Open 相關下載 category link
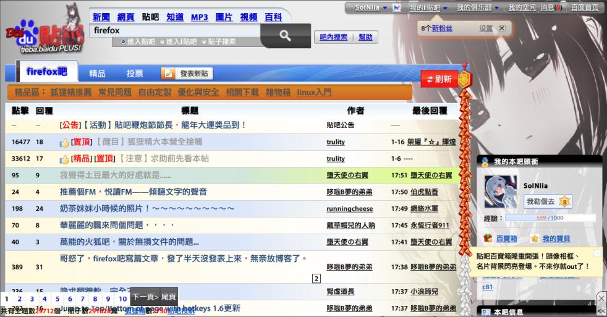 click(242, 92)
